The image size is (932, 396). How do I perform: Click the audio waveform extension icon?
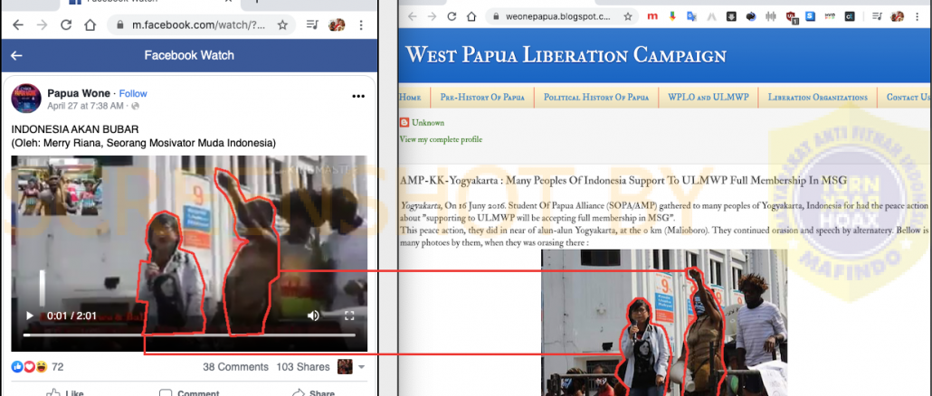pos(771,16)
